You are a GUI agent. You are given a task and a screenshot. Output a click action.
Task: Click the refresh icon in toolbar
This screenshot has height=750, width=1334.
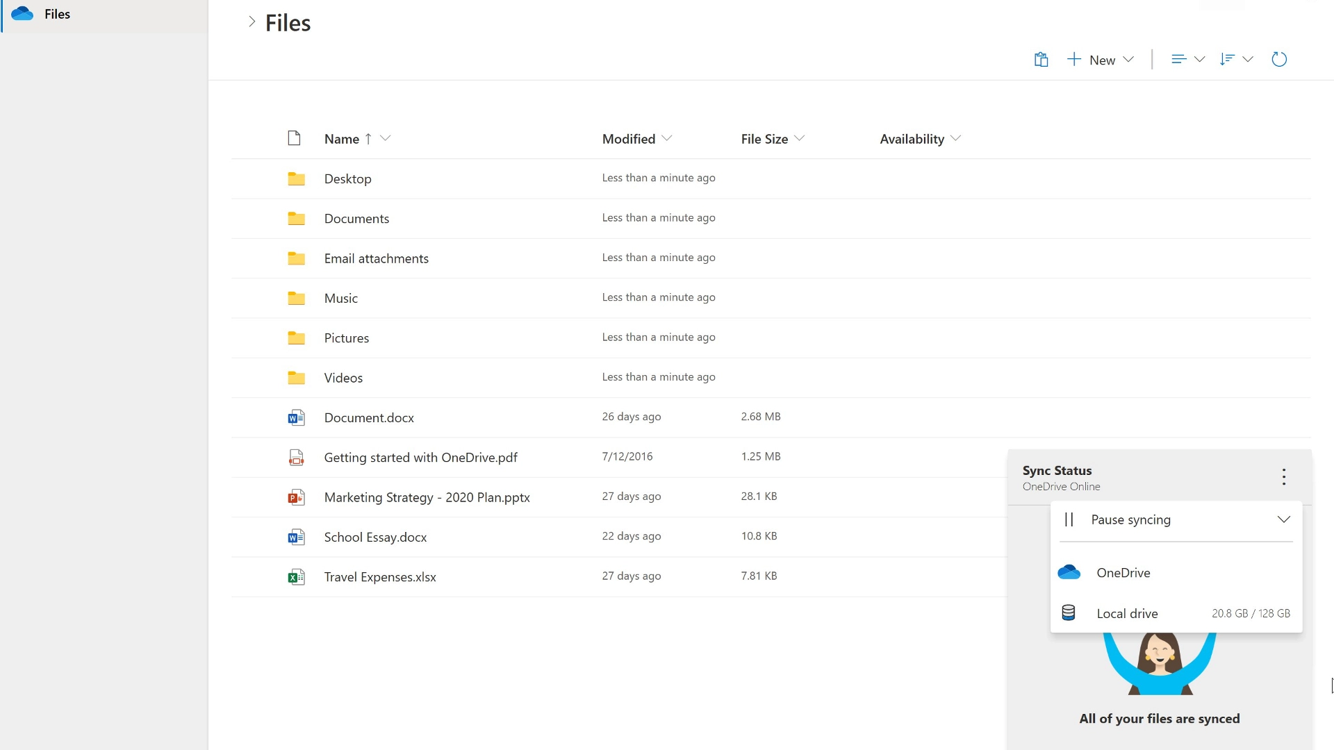tap(1279, 60)
